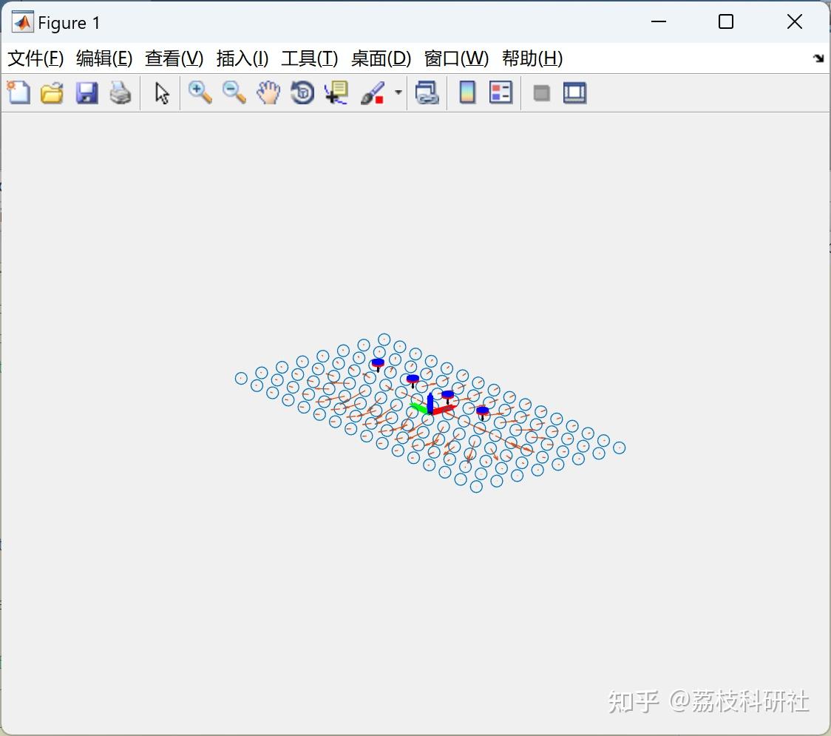Enable the Rotate 3D tool
This screenshot has width=831, height=736.
[x=302, y=92]
